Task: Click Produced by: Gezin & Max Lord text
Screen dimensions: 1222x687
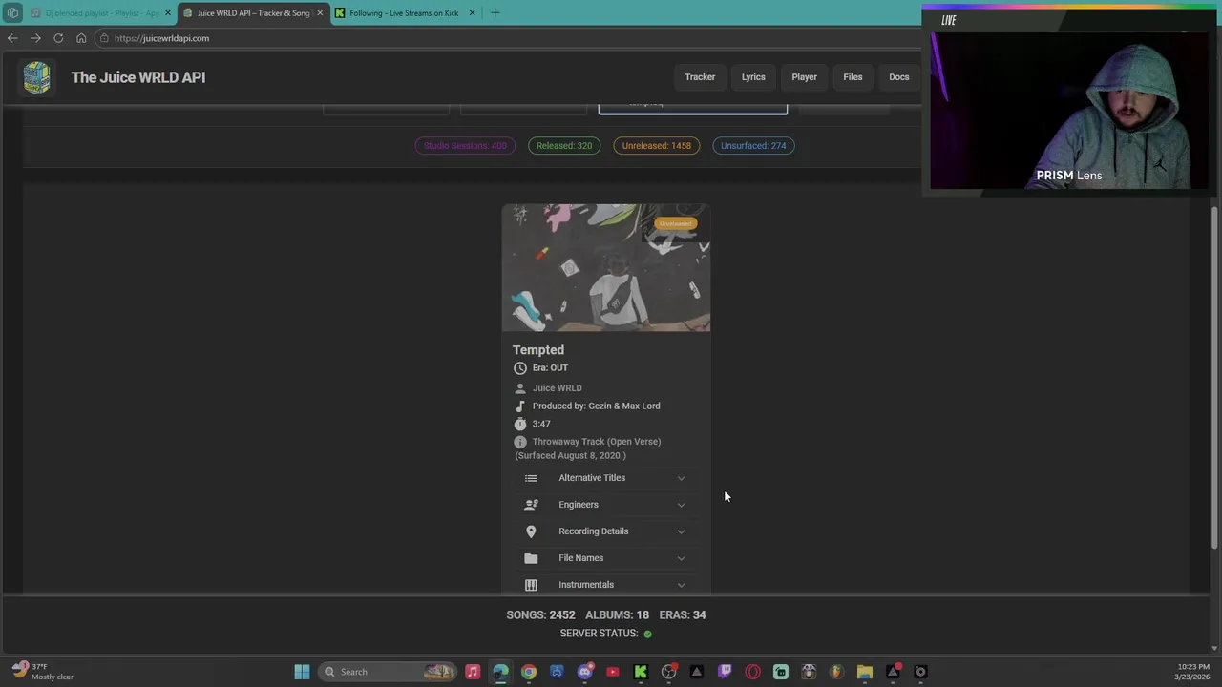Action: (x=597, y=406)
